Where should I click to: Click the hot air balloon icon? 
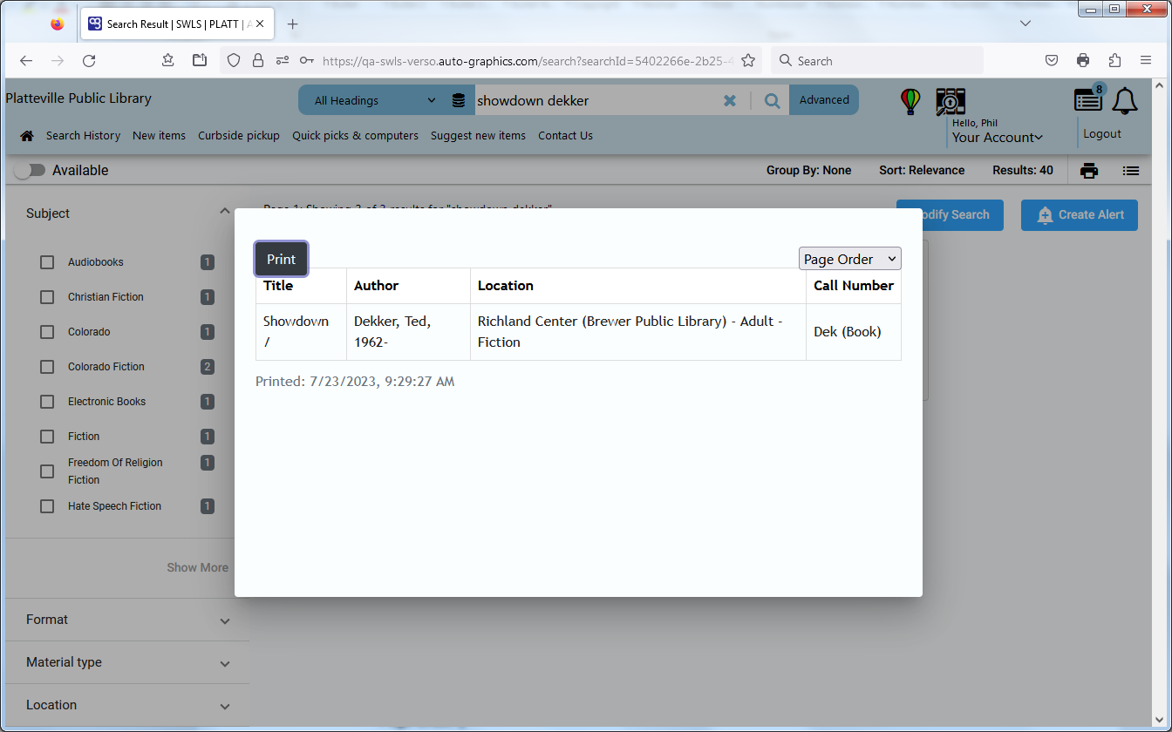(x=910, y=101)
